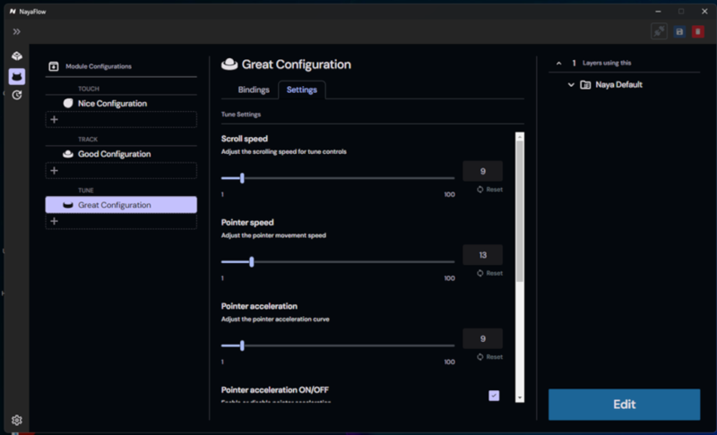Click the Good Configuration track module icon

coord(68,154)
